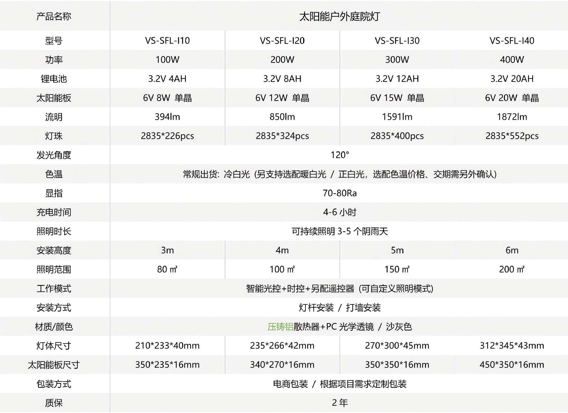Screen dimensions: 568x413
Task: Click the 6V 8W 单晶 solar panel cell
Action: [x=167, y=98]
